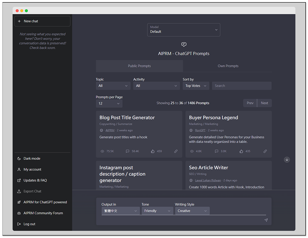308x238 pixels.
Task: Open the Sort by Top Votes dropdown
Action: 196,86
